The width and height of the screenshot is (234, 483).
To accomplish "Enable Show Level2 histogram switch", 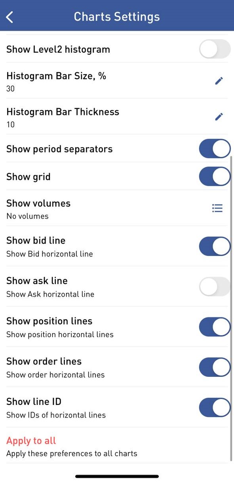I will click(215, 49).
